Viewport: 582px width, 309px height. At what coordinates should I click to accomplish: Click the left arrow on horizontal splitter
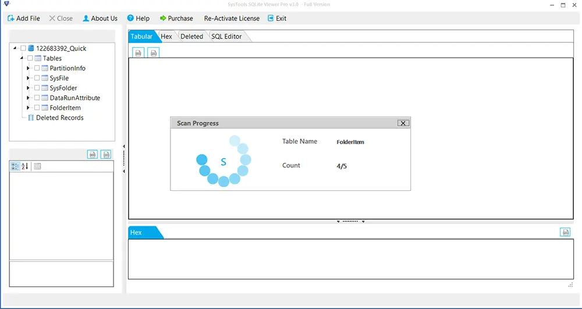tap(339, 222)
